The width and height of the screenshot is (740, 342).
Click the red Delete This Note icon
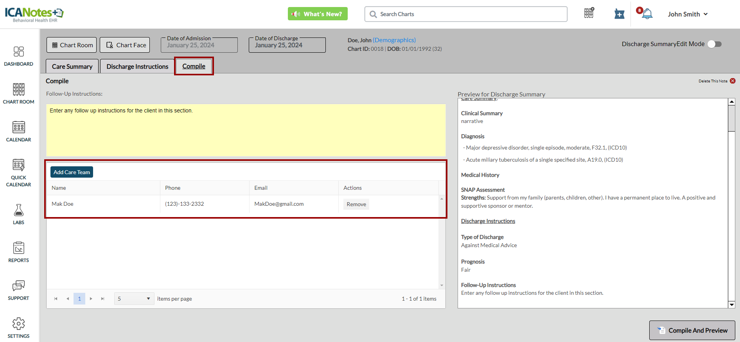[733, 81]
